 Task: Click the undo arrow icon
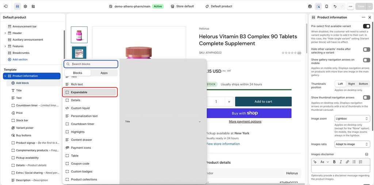coord(335,7)
